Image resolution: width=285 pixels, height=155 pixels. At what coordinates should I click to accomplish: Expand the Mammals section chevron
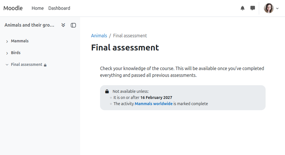7,41
